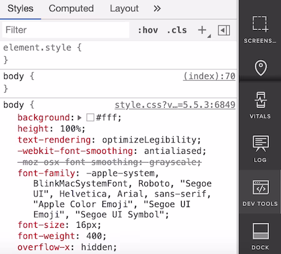Click the -webkit-font-smoothing property name
The height and width of the screenshot is (254, 281).
[75, 151]
